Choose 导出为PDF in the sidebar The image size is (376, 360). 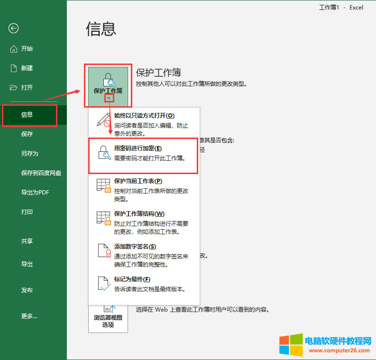pos(35,193)
